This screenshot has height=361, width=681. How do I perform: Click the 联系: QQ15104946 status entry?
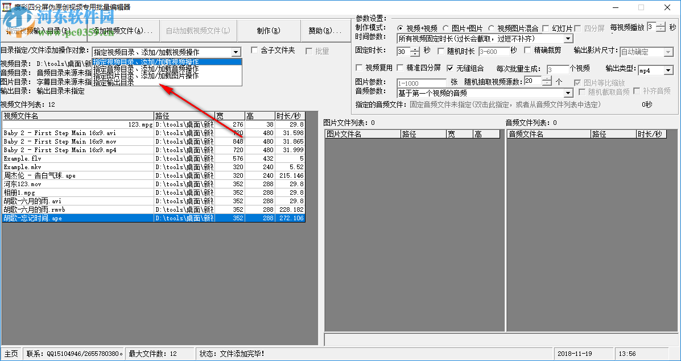(x=75, y=354)
